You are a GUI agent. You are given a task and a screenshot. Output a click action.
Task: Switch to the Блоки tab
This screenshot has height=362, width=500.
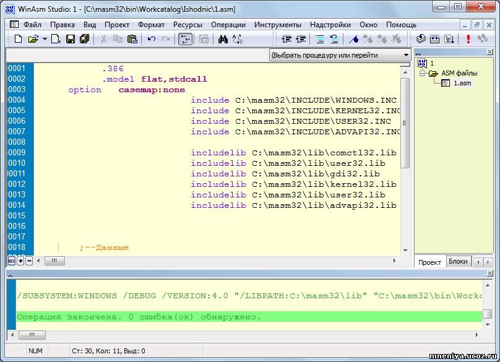click(x=458, y=261)
